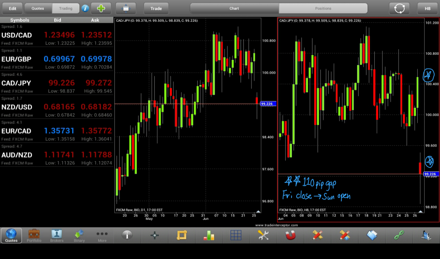Click the www.tradeinterceptor.com link

click(276, 225)
